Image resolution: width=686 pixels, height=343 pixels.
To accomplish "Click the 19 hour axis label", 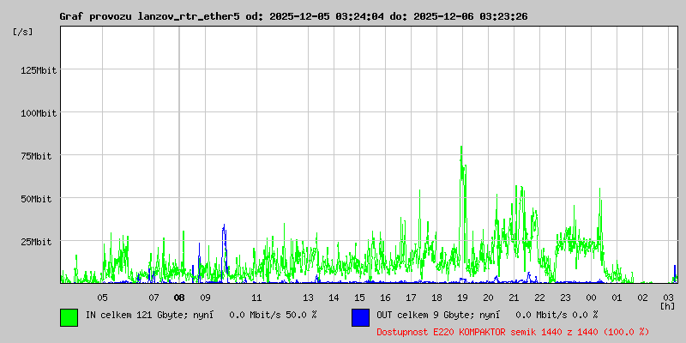I will point(462,298).
